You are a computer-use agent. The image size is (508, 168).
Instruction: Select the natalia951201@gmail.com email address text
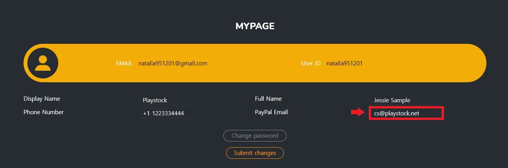click(173, 63)
